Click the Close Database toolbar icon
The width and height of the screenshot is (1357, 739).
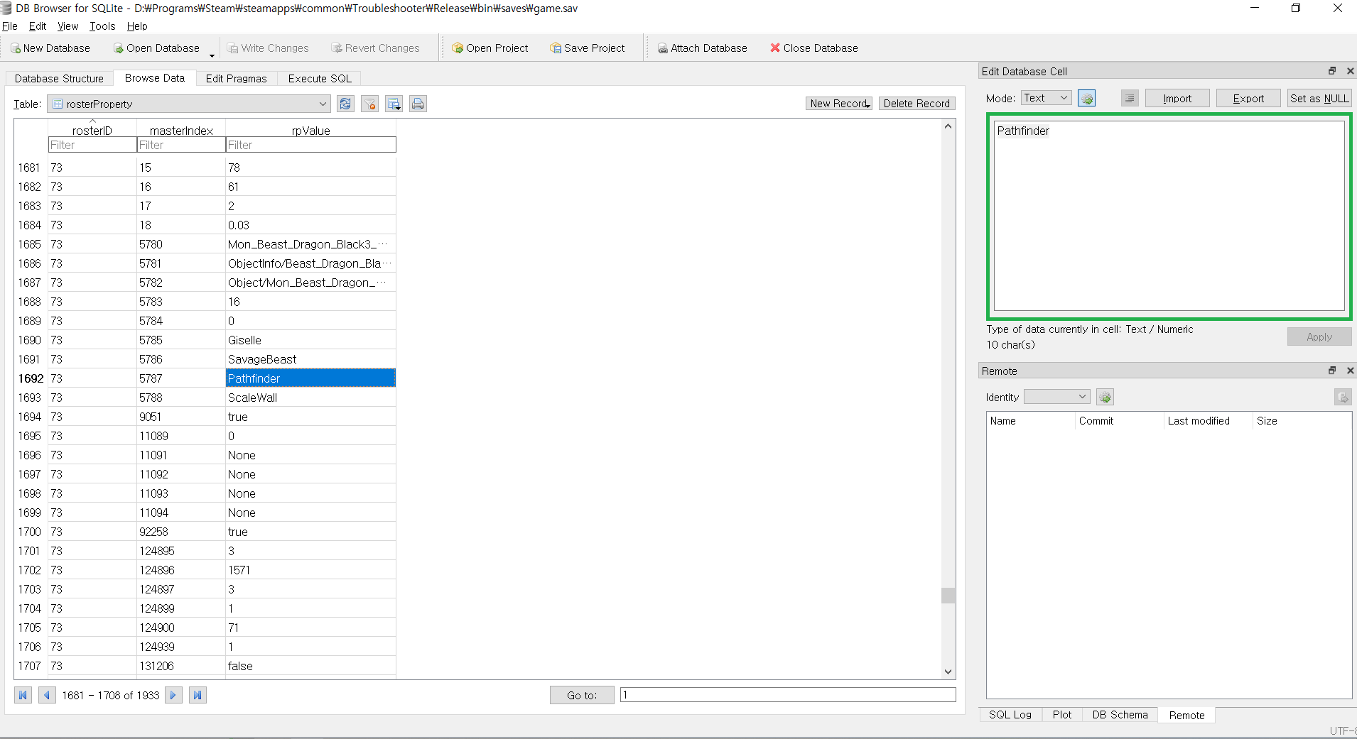(775, 48)
